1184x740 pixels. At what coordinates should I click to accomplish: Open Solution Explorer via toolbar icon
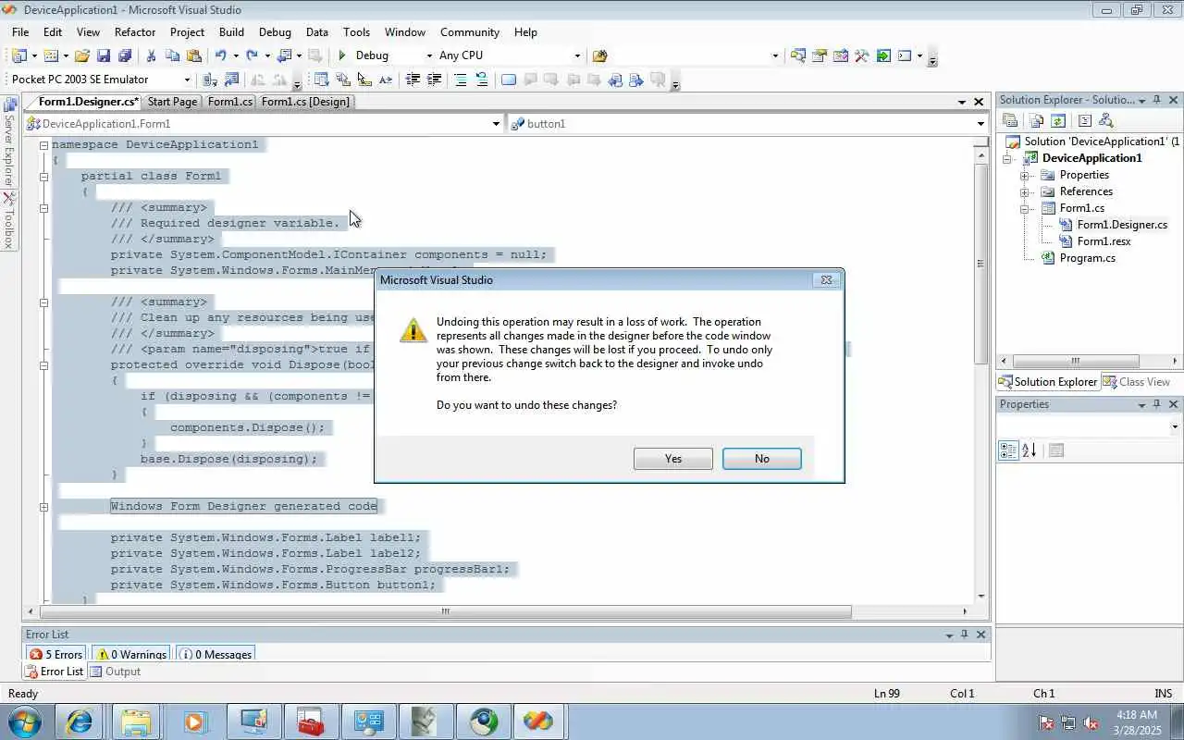(798, 55)
